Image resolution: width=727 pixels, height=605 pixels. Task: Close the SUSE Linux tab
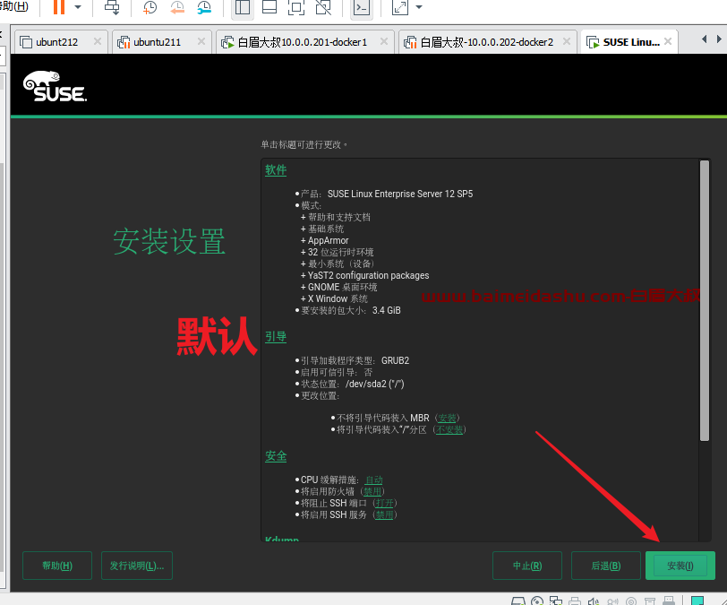668,41
